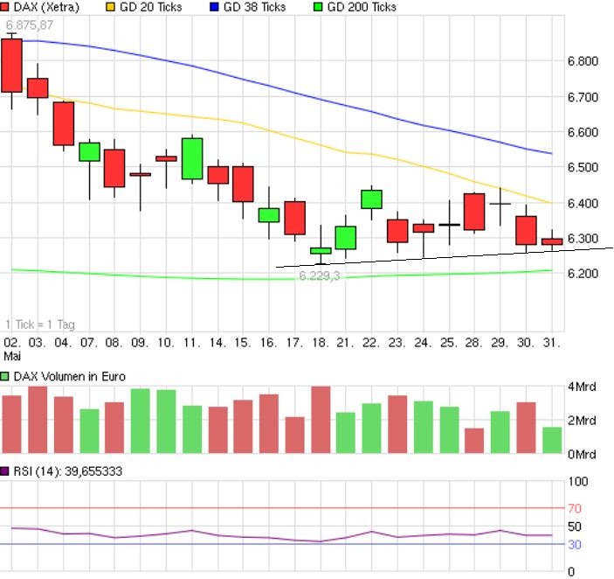This screenshot has height=579, width=614.
Task: Click the '2Mrd' volume axis label
Action: 582,421
